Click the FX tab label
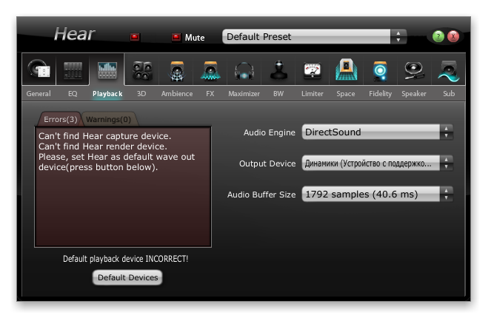This screenshot has width=494, height=318. coord(210,94)
